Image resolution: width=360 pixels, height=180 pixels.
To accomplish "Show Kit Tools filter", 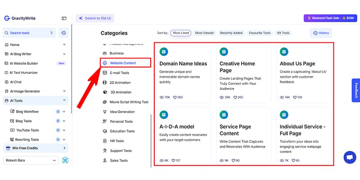I will pyautogui.click(x=283, y=33).
